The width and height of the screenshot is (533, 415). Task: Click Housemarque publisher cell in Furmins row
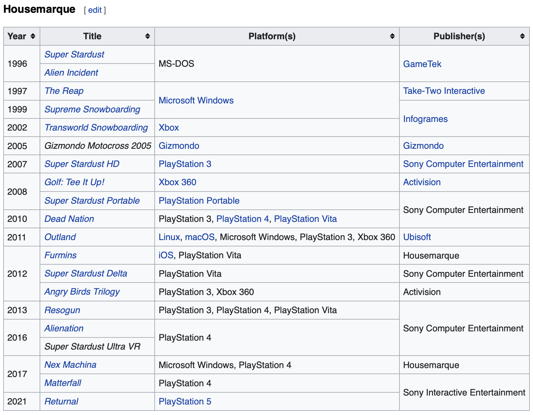[x=464, y=255]
